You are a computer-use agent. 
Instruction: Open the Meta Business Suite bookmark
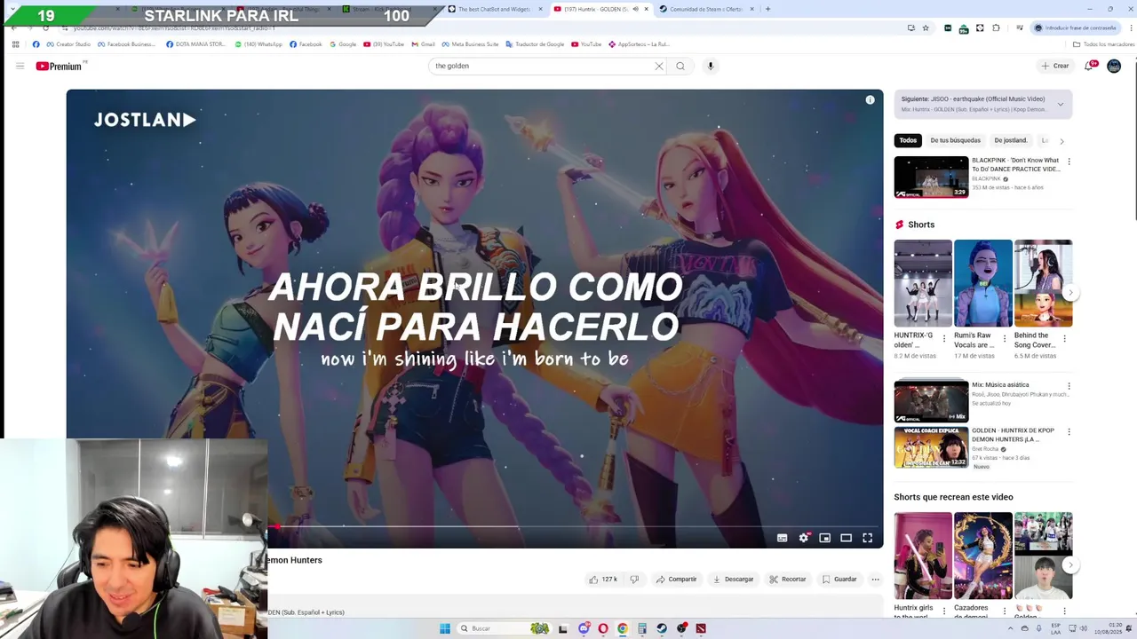470,44
